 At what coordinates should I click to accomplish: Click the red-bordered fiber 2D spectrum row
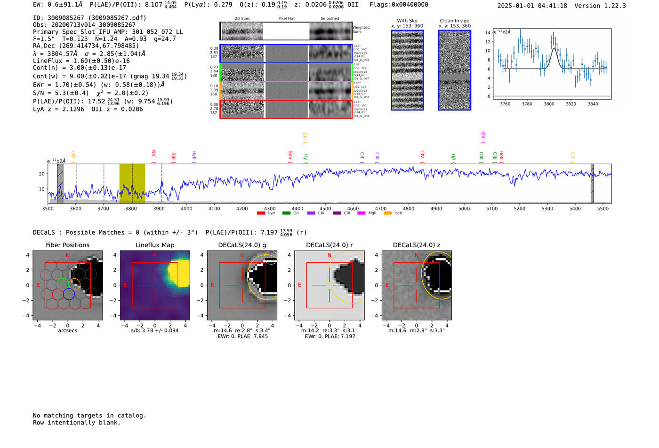click(x=286, y=109)
